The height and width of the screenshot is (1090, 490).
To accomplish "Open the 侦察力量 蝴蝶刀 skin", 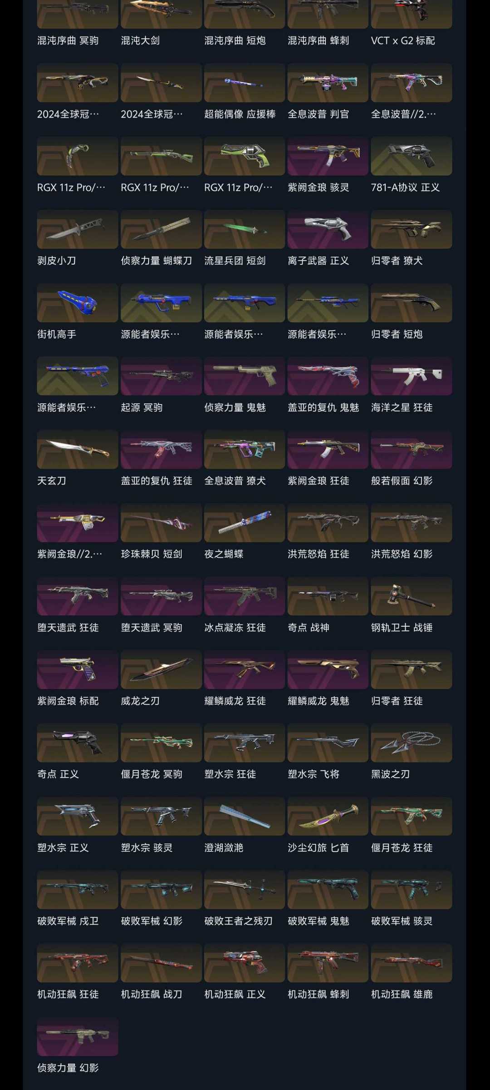I will click(x=161, y=229).
